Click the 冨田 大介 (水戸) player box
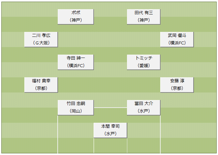The width and height of the screenshot is (218, 155). pyautogui.click(x=143, y=108)
